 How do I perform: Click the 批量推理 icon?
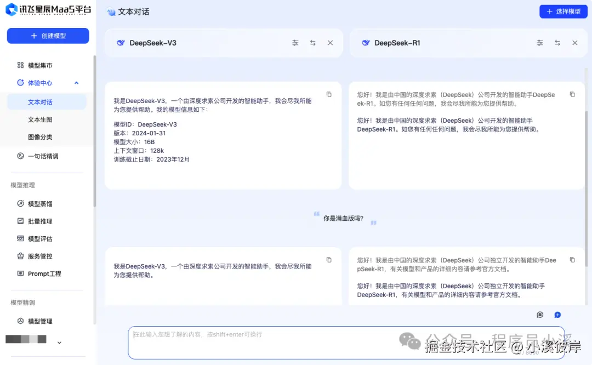(20, 221)
